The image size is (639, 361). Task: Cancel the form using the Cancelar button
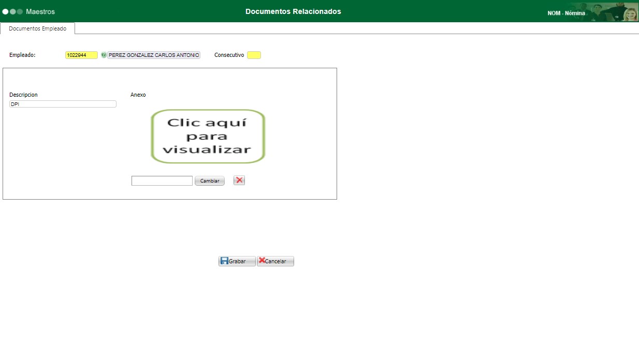click(275, 261)
